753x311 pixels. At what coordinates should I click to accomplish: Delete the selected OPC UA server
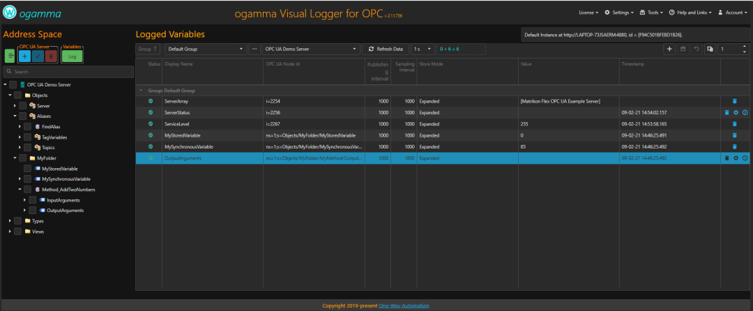coord(51,56)
